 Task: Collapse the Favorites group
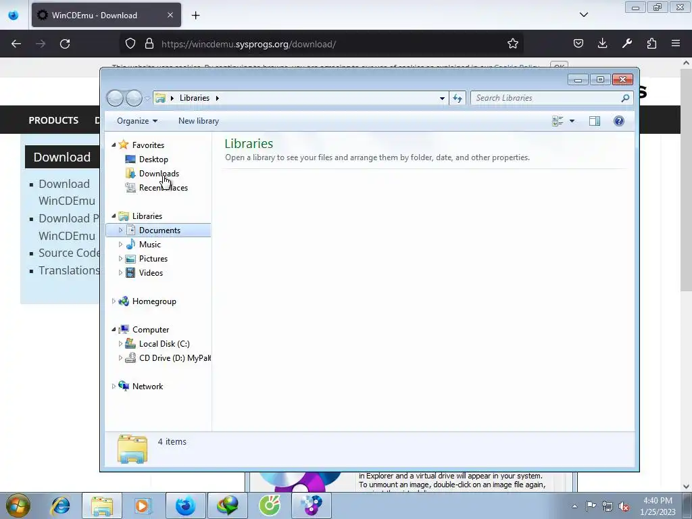pos(114,145)
